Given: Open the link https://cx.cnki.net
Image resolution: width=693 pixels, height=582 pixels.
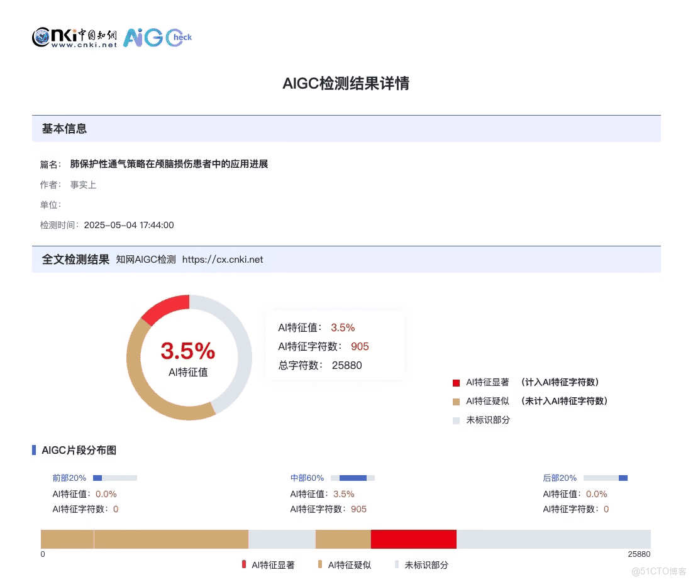Looking at the screenshot, I should [224, 259].
